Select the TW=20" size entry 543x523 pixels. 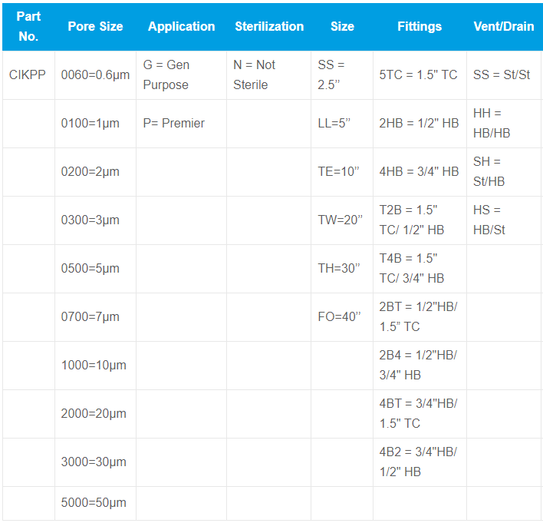tap(342, 220)
